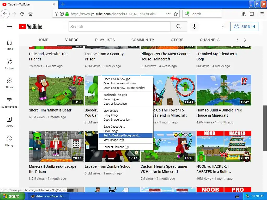The image size is (267, 200).
Task: Open the Firefox Library icon
Action: coord(244,14)
